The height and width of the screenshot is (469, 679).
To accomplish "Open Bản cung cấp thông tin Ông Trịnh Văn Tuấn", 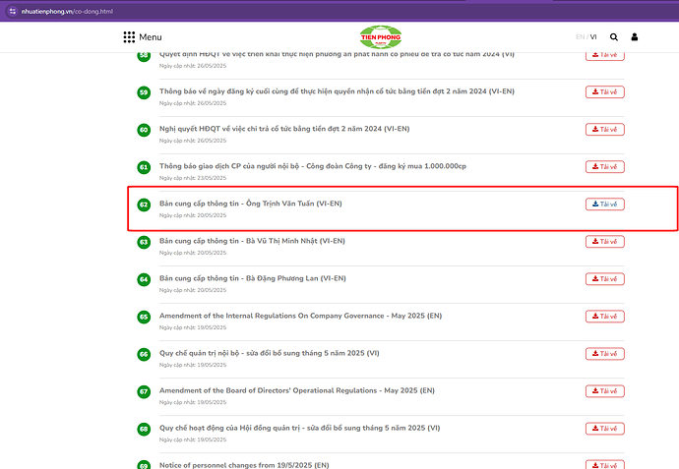I will point(251,204).
